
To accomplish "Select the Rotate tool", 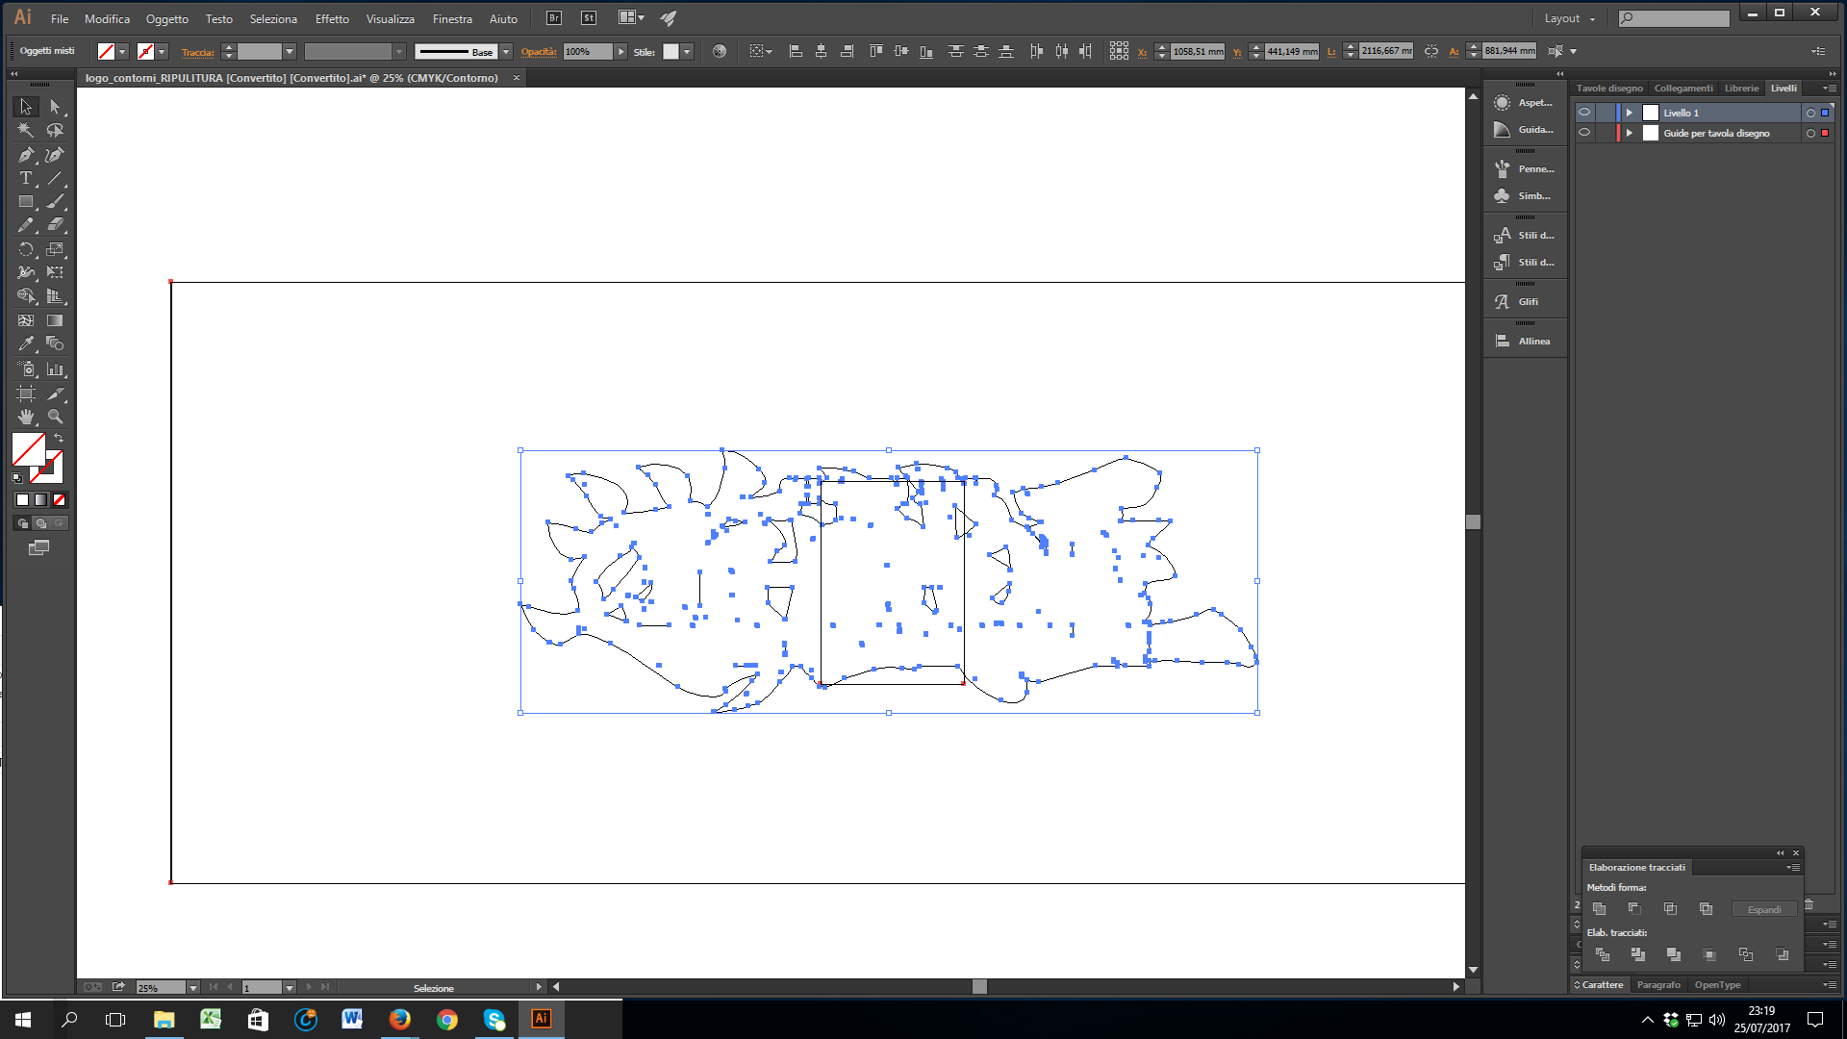I will 26,249.
